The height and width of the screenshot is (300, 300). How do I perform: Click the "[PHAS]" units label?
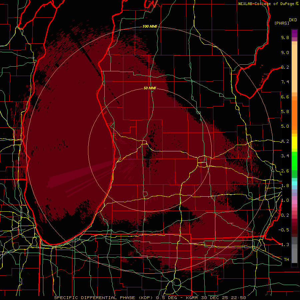click(282, 23)
